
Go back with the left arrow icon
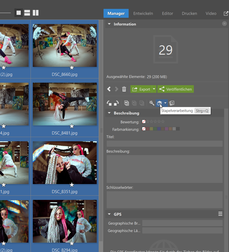coord(109,89)
